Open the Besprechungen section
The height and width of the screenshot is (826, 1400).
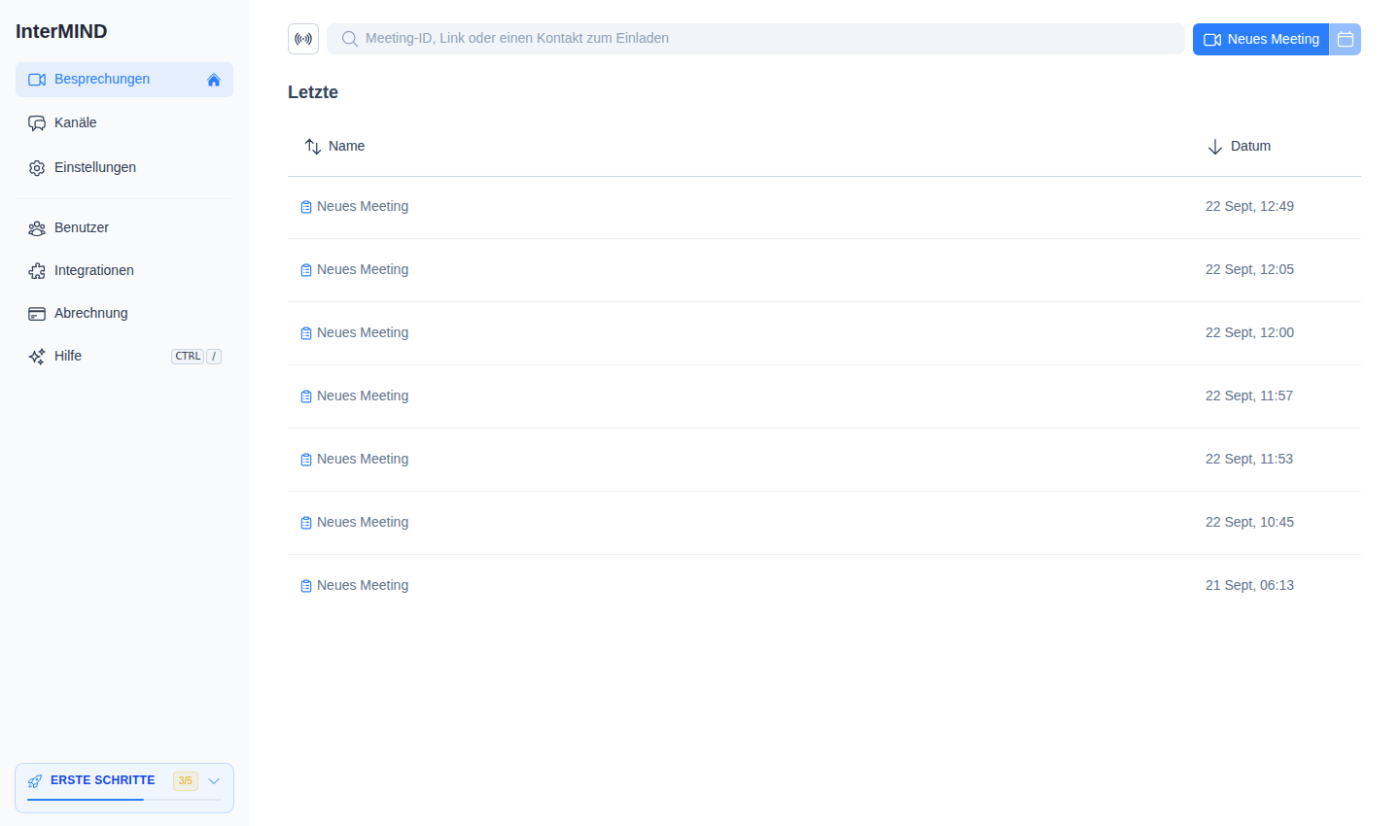tap(124, 80)
